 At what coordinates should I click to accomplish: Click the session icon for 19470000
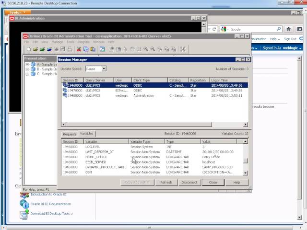(65, 90)
